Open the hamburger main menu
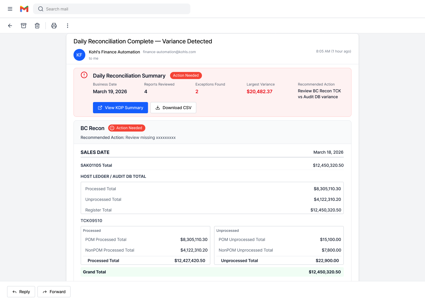 click(10, 9)
